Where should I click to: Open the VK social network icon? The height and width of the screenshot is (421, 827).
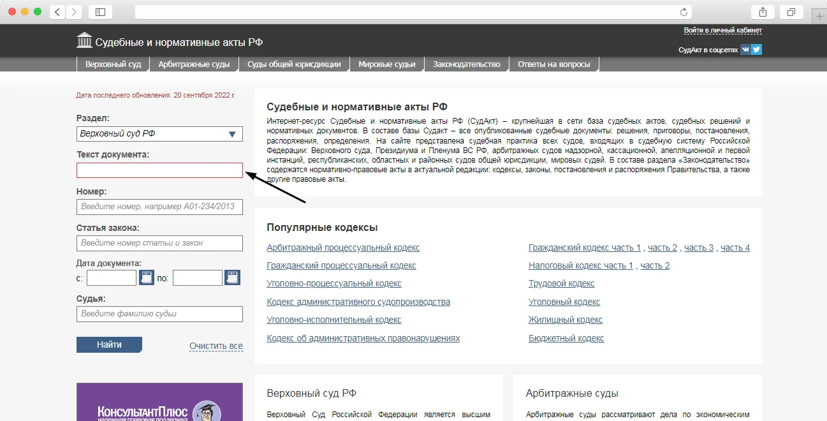[745, 50]
